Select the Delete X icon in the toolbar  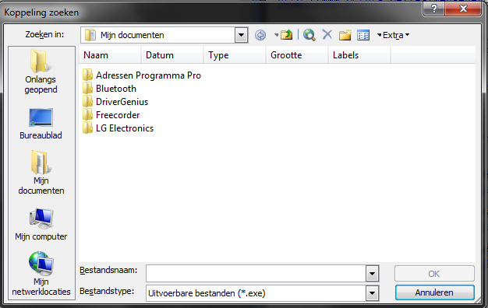(327, 34)
